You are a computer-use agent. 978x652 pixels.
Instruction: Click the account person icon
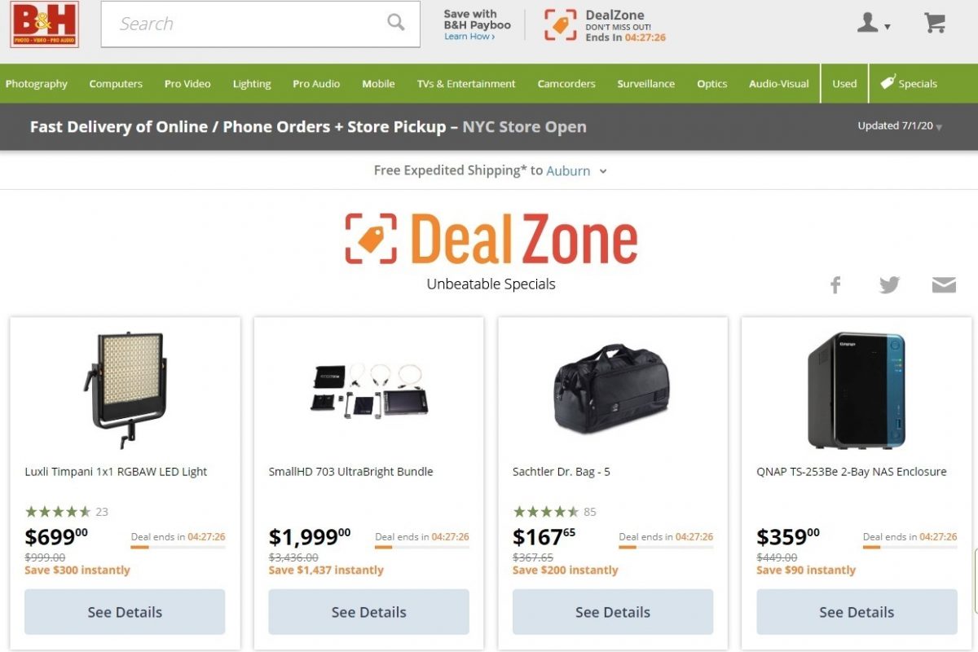pyautogui.click(x=867, y=23)
